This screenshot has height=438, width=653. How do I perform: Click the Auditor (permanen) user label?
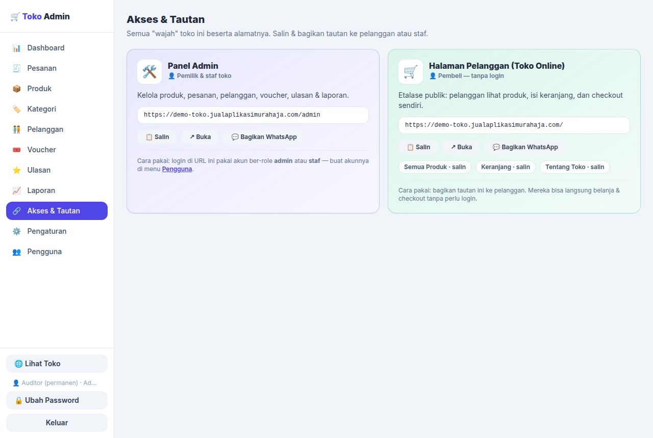click(x=55, y=383)
